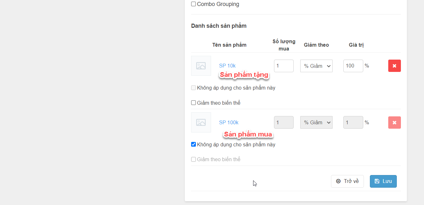Click the Lưu save button
The width and height of the screenshot is (424, 205).
pos(383,181)
